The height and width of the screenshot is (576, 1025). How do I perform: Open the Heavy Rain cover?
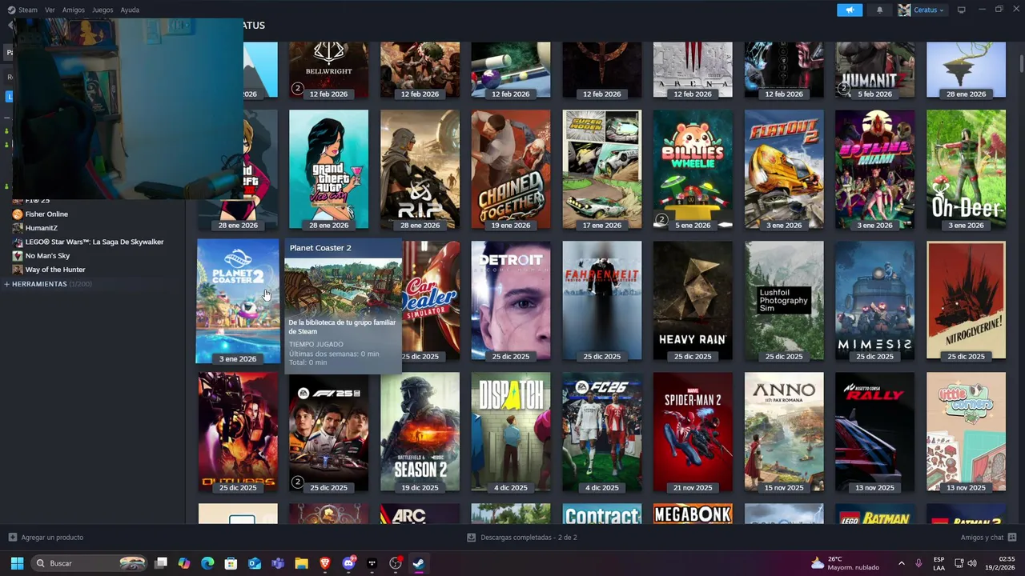pos(693,300)
